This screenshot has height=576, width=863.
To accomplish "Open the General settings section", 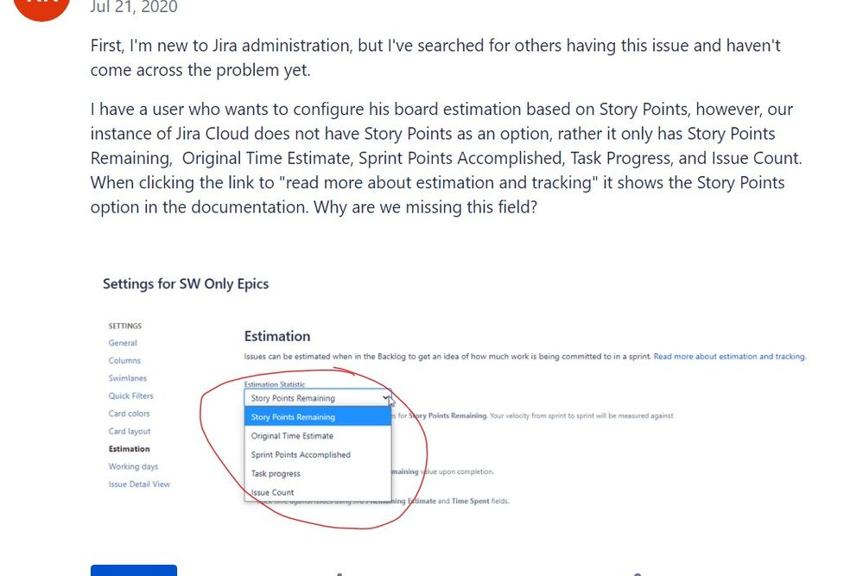I will point(123,342).
